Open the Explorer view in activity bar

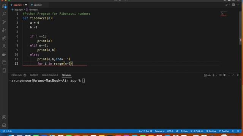click(x=4, y=6)
